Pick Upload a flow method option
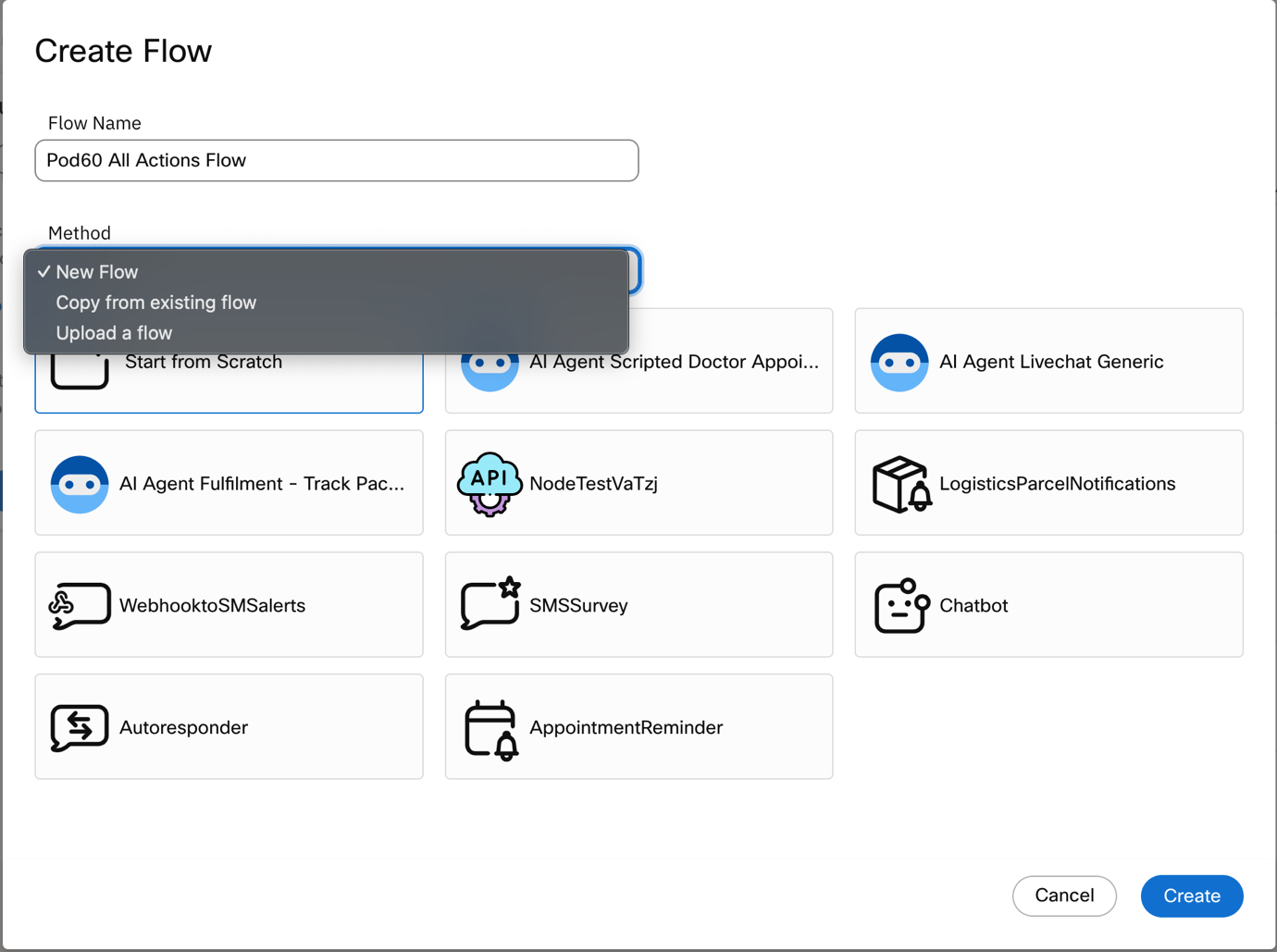The image size is (1277, 952). tap(114, 333)
